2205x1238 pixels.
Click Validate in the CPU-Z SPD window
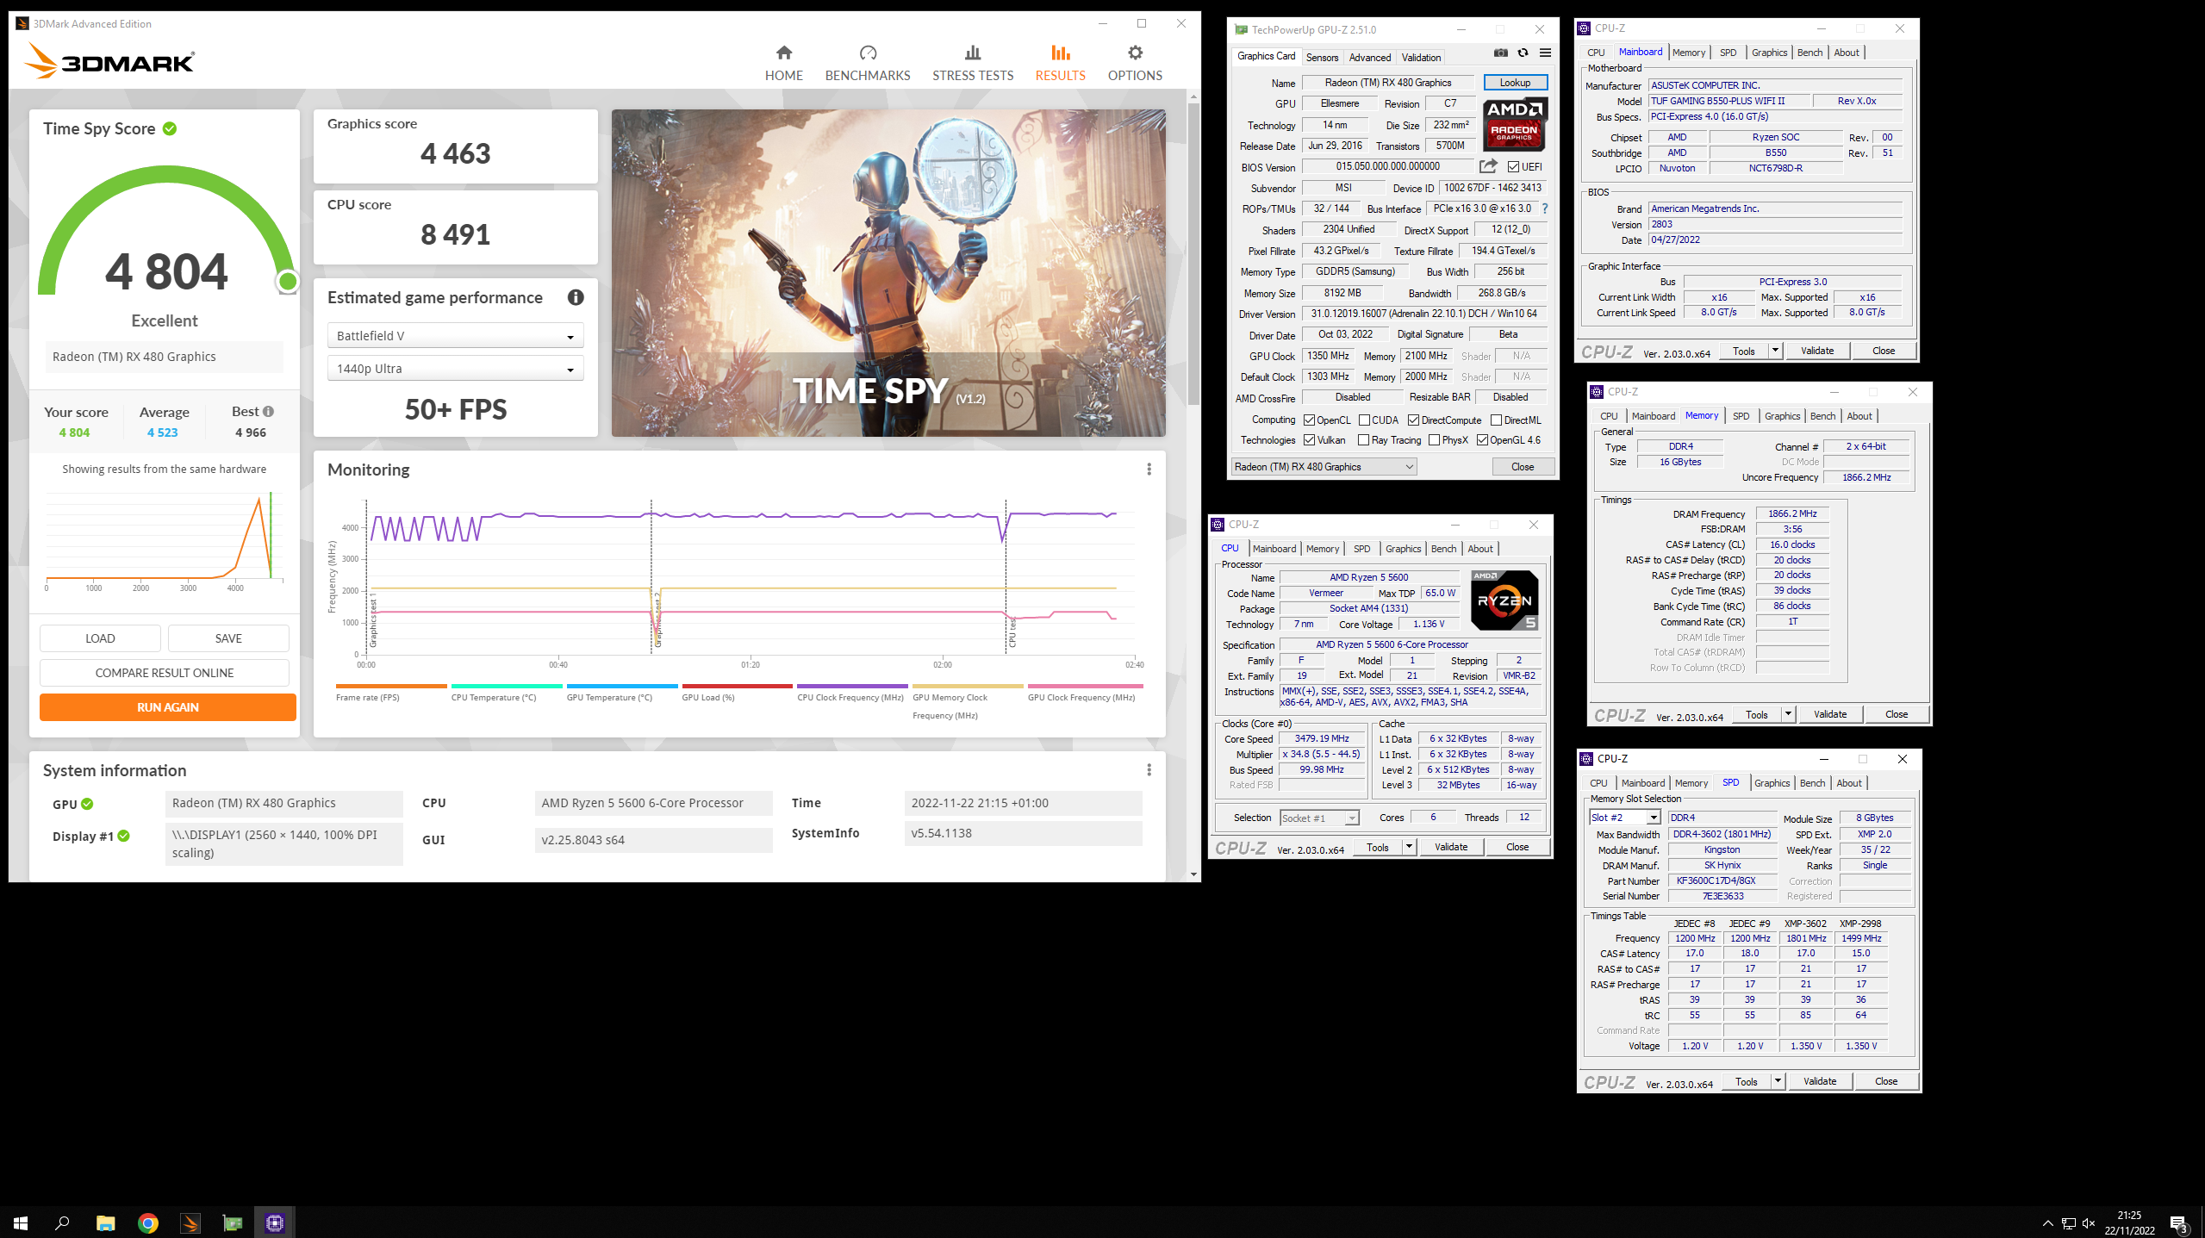[x=1819, y=1081]
